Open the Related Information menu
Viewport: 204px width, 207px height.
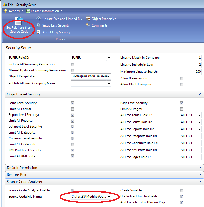(x=45, y=11)
